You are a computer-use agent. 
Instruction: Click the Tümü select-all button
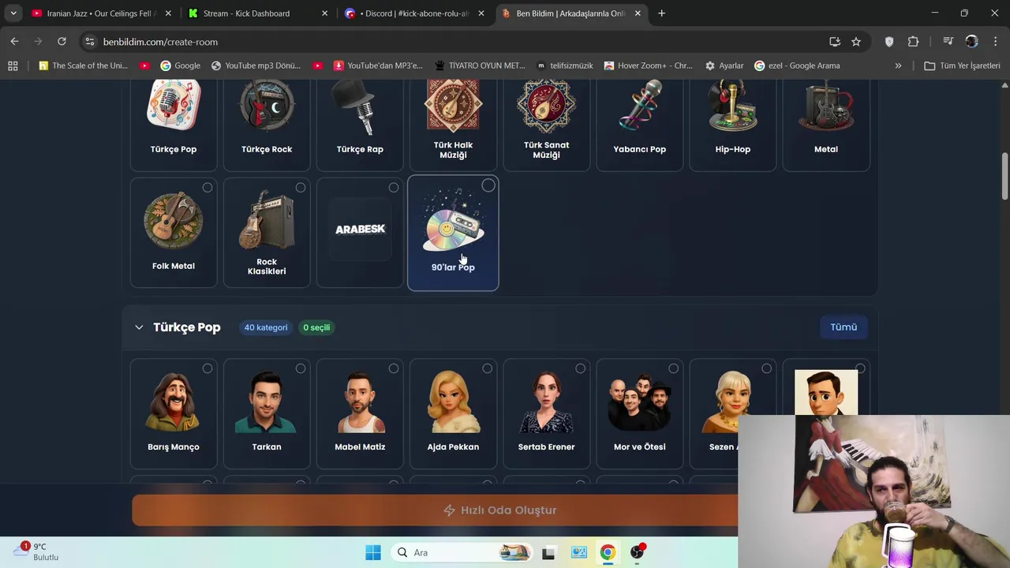844,327
